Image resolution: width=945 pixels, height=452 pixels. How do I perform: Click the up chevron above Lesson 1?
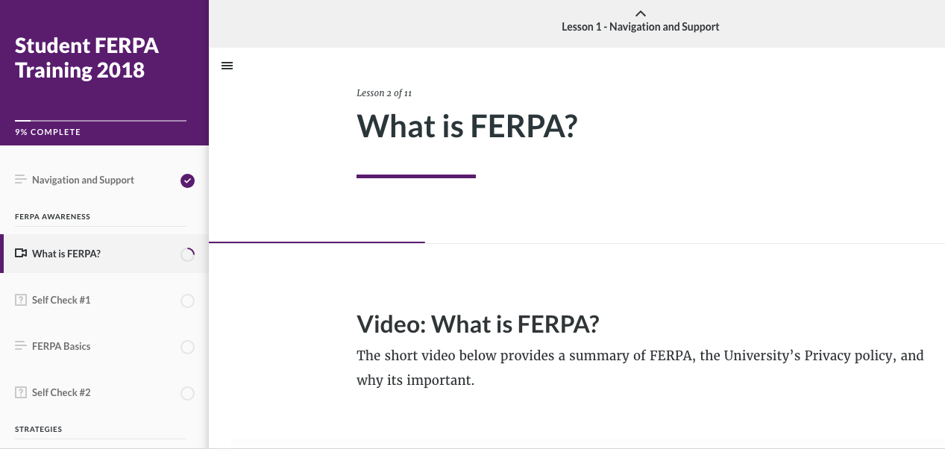pyautogui.click(x=640, y=13)
